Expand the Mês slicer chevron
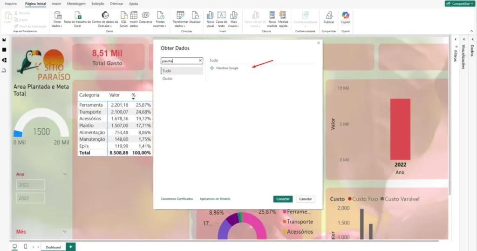 (x=65, y=231)
